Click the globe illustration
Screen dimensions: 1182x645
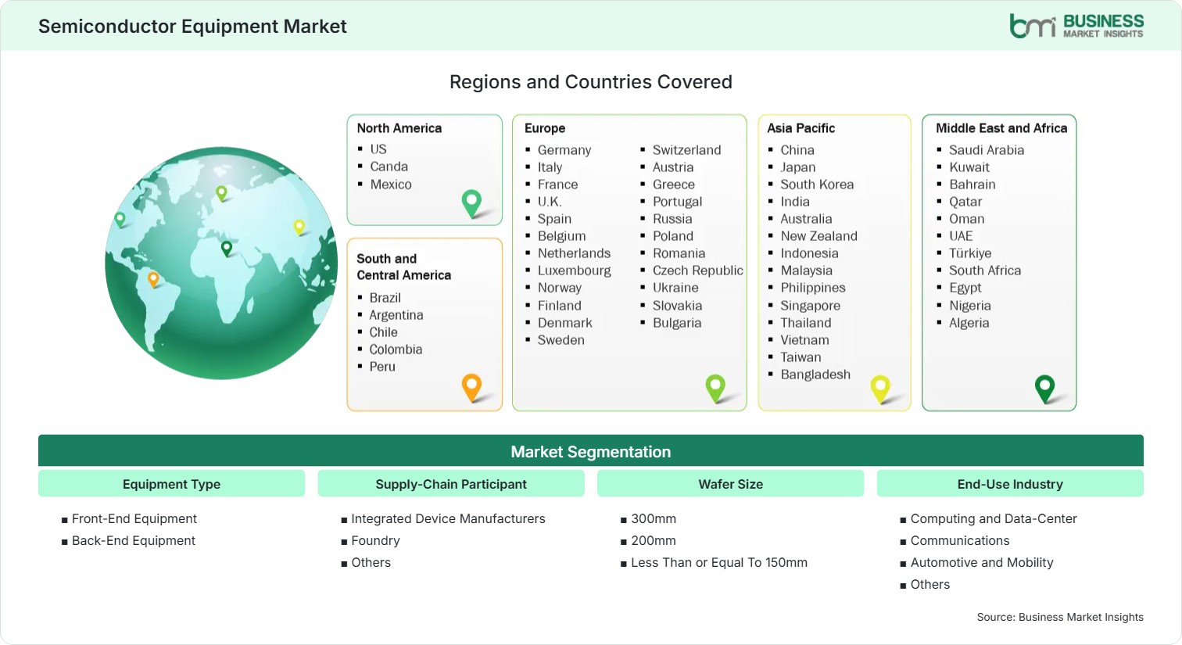(x=221, y=263)
